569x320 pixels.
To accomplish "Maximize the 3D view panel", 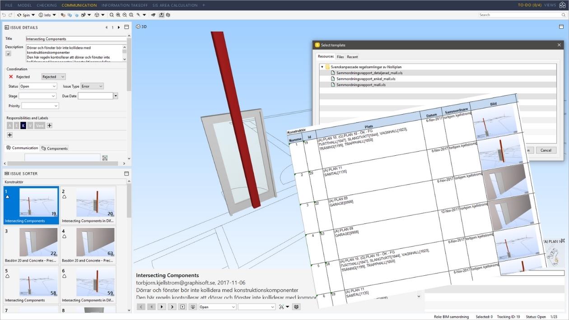I will (561, 27).
